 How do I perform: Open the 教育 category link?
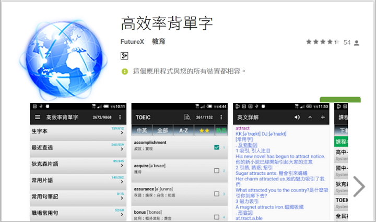coord(159,42)
